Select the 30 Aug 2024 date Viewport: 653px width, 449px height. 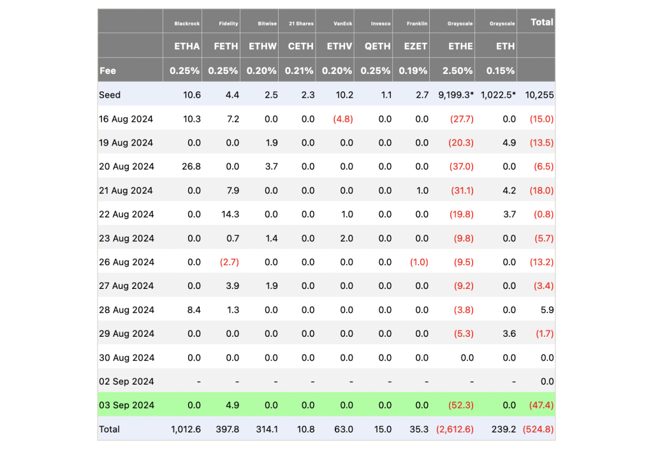pyautogui.click(x=127, y=358)
